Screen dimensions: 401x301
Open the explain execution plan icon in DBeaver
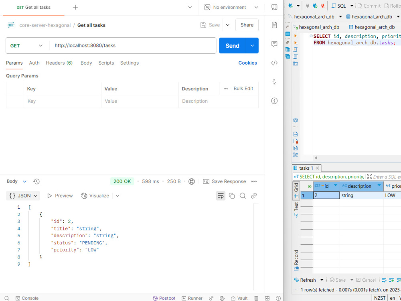pos(296,57)
